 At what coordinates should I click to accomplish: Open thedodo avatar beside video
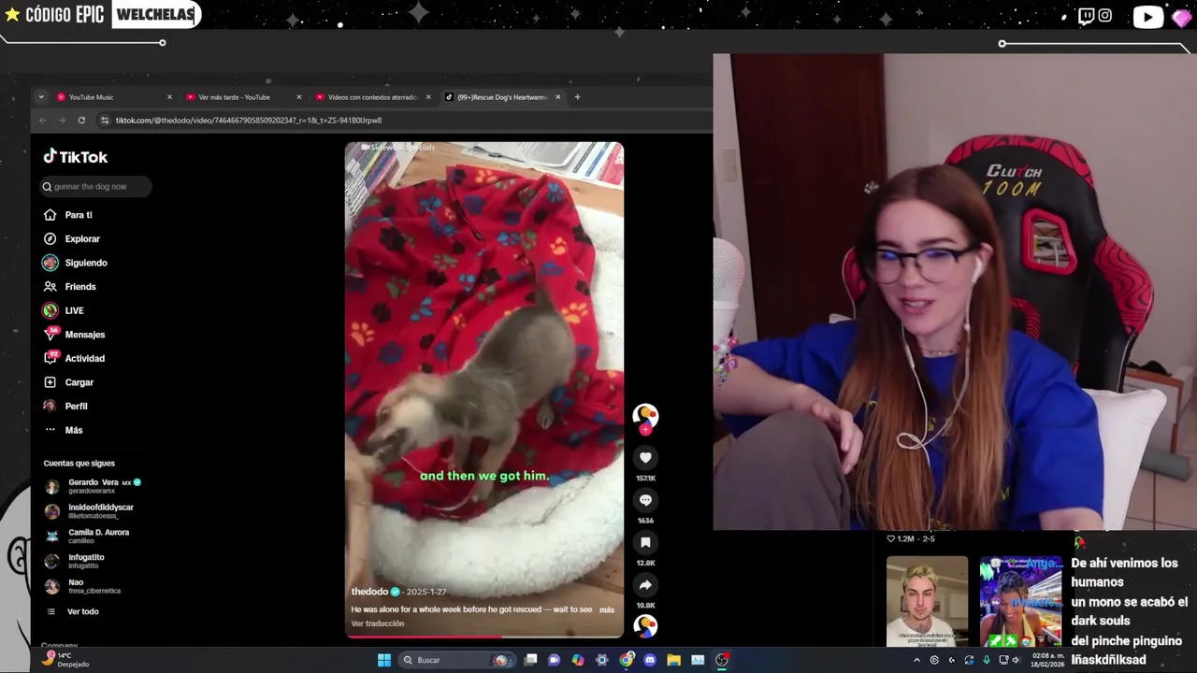click(x=645, y=415)
